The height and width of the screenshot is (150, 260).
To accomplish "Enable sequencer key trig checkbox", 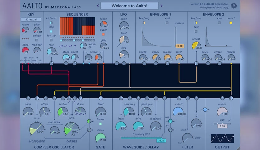I will 51,40.
